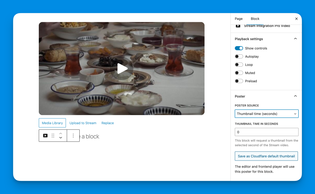Click the drag handle dots icon

pos(53,136)
